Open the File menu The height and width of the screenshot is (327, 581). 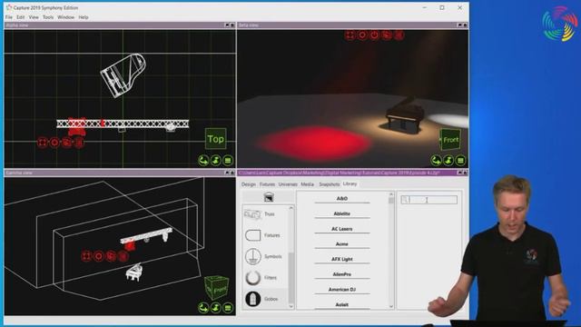click(x=9, y=17)
